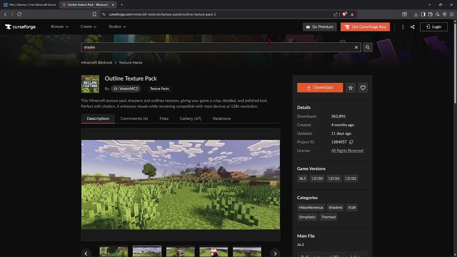This screenshot has width=457, height=257.
Task: Click the Brave Rewards triangle icon
Action: point(352,14)
